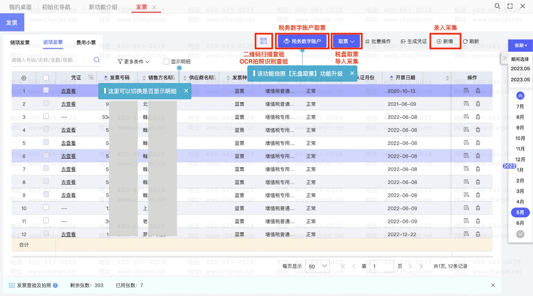This screenshot has width=533, height=296.
Task: Switch to the 销项发票 tab
Action: coord(20,43)
